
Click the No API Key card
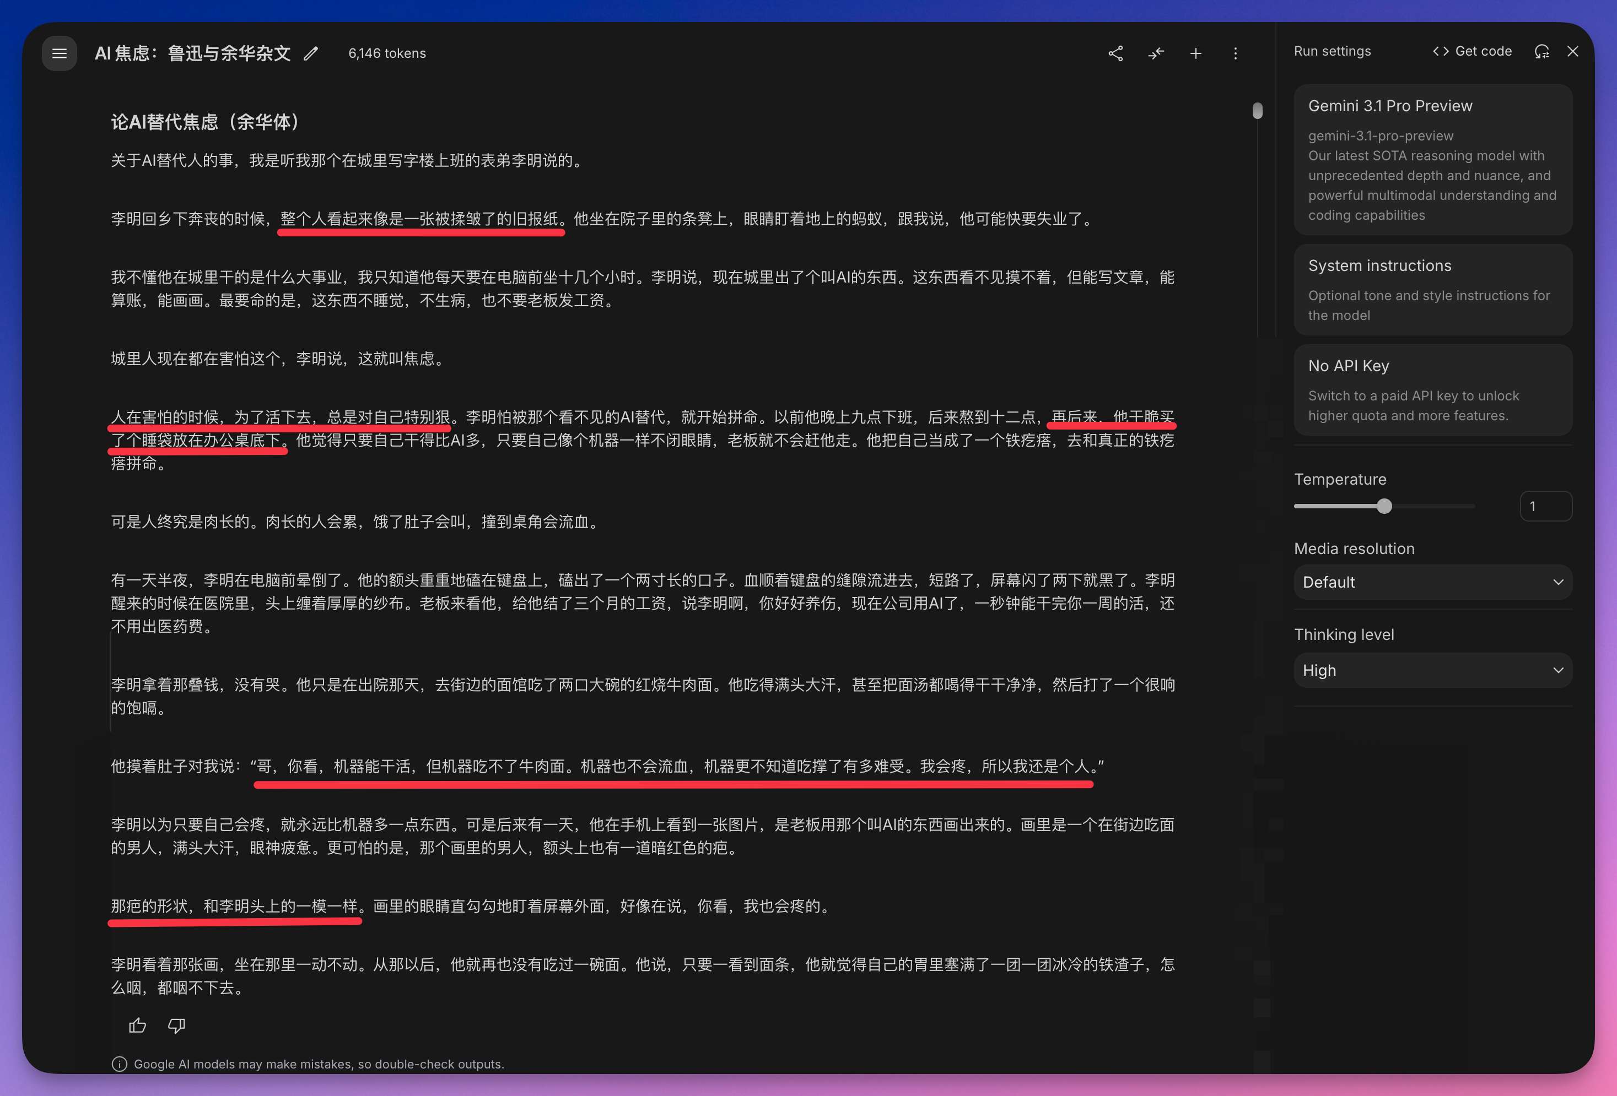click(1432, 389)
